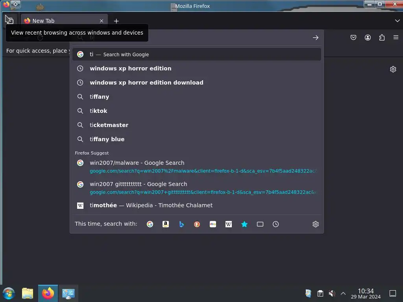This screenshot has height=302, width=403.
Task: Open the notes tray icon
Action: 308,293
